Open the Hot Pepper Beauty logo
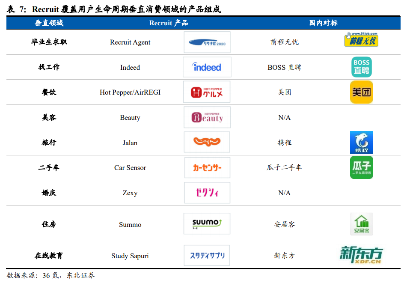The image size is (407, 283). (x=207, y=117)
